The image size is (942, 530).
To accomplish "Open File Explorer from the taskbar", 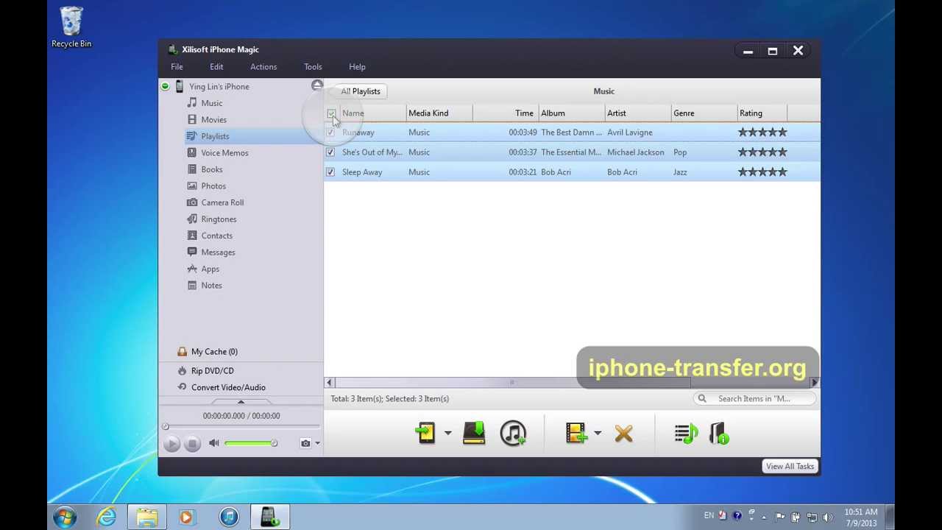I will 146,517.
